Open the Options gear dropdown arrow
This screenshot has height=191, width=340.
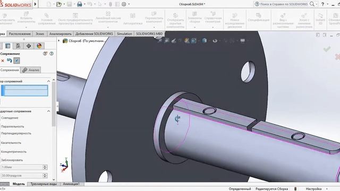coord(129,4)
